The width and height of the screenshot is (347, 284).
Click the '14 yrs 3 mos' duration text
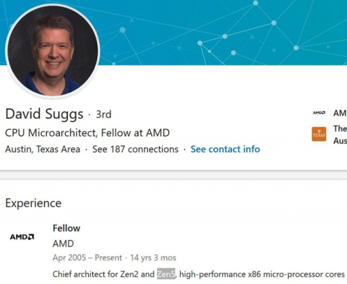(x=152, y=257)
